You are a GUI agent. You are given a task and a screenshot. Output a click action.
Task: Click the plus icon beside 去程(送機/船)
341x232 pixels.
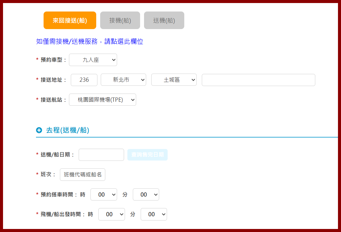click(x=39, y=130)
